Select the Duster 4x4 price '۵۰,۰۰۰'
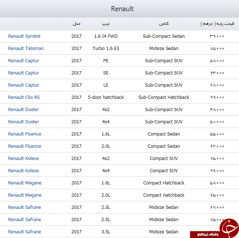 (217, 122)
